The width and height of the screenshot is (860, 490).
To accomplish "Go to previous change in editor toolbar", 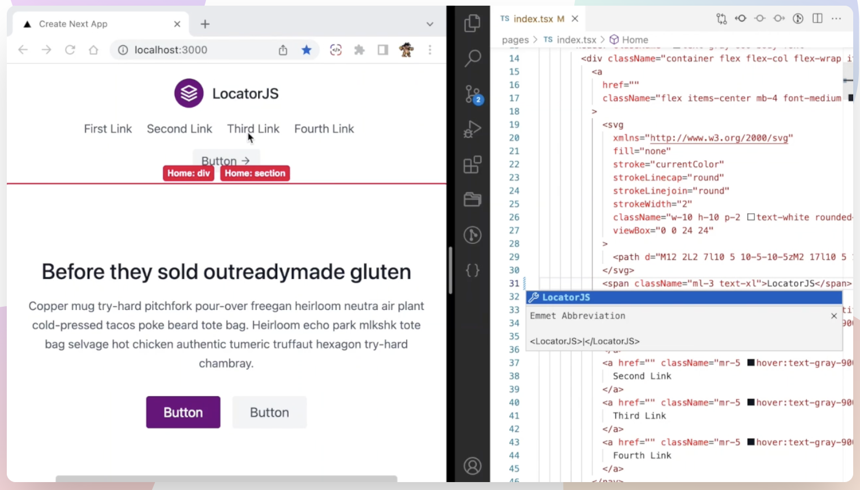I will point(741,19).
